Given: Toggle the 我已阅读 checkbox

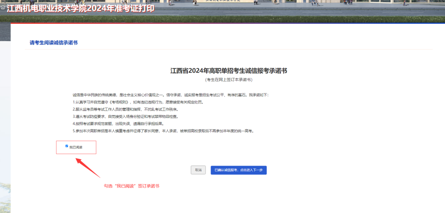Looking at the screenshot, I should (x=67, y=146).
